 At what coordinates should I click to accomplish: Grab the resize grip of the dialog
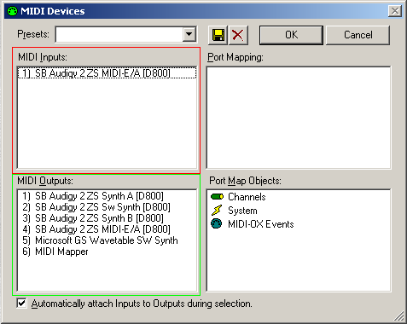pyautogui.click(x=398, y=315)
